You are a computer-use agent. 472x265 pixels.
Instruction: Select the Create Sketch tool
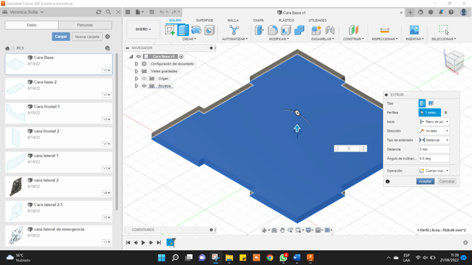(x=170, y=30)
